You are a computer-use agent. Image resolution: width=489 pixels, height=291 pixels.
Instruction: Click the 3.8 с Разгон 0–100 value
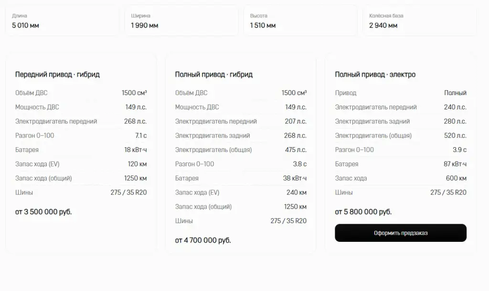[300, 164]
